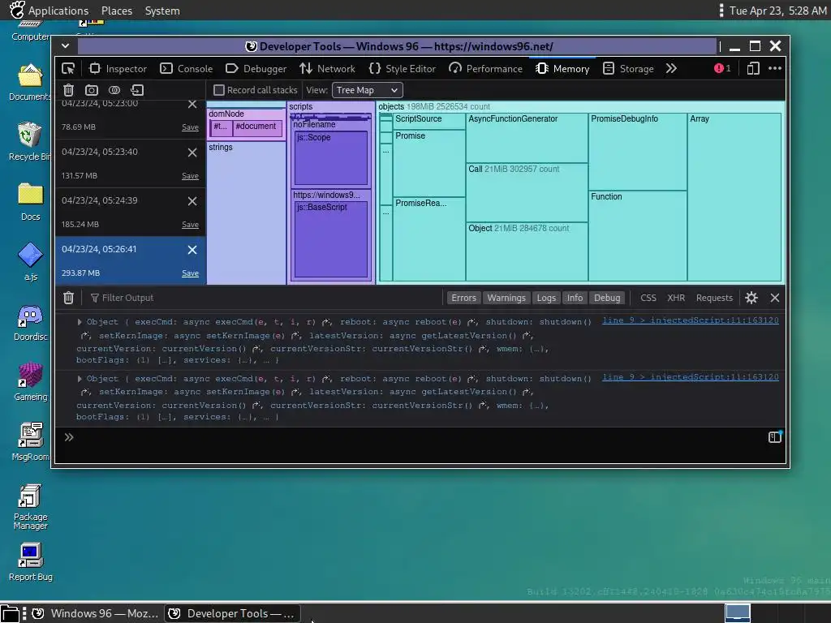The width and height of the screenshot is (831, 623).
Task: Open the Style Editor tab
Action: 403,68
